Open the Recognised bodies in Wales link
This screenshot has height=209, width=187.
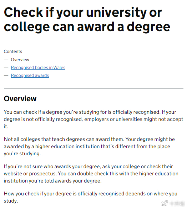click(38, 68)
